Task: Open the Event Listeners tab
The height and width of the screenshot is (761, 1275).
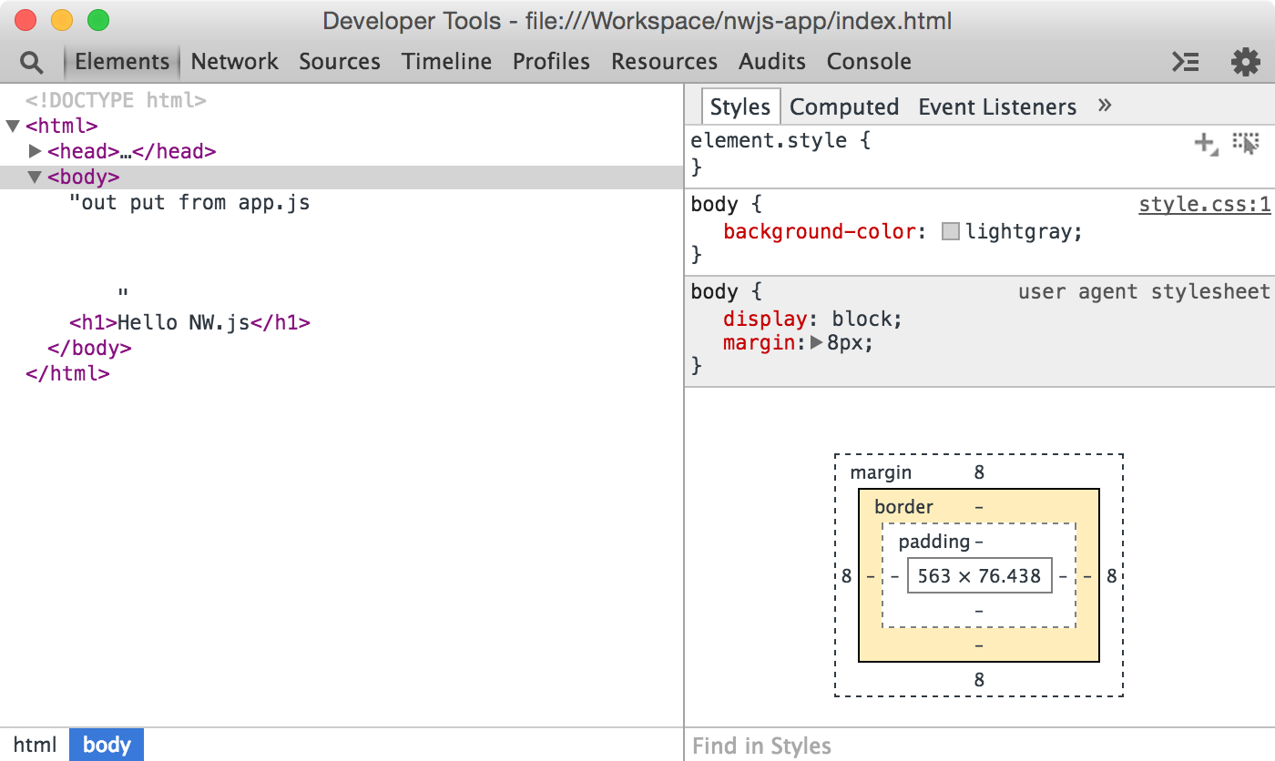Action: 996,107
